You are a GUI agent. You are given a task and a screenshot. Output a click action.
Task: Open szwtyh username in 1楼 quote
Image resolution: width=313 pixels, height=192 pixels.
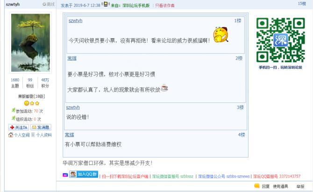pos(76,21)
